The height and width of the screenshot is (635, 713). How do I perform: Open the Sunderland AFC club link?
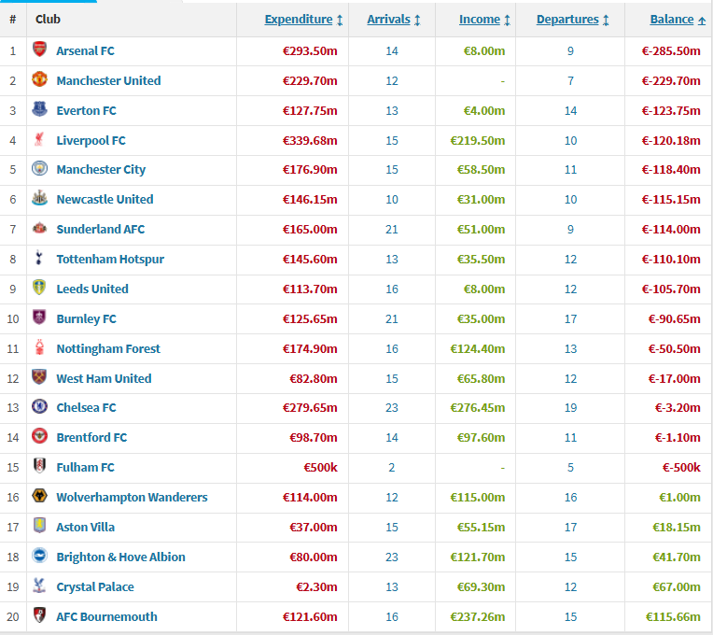click(x=101, y=230)
